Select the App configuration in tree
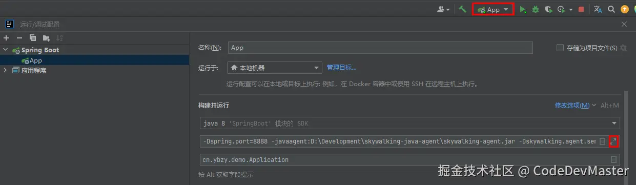 point(95,60)
